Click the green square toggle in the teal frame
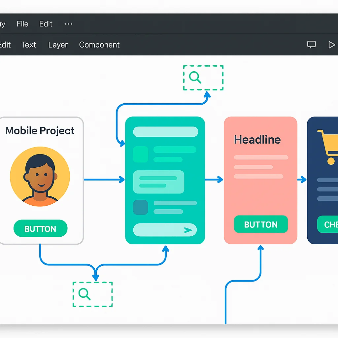This screenshot has width=338, height=338. tap(141, 154)
